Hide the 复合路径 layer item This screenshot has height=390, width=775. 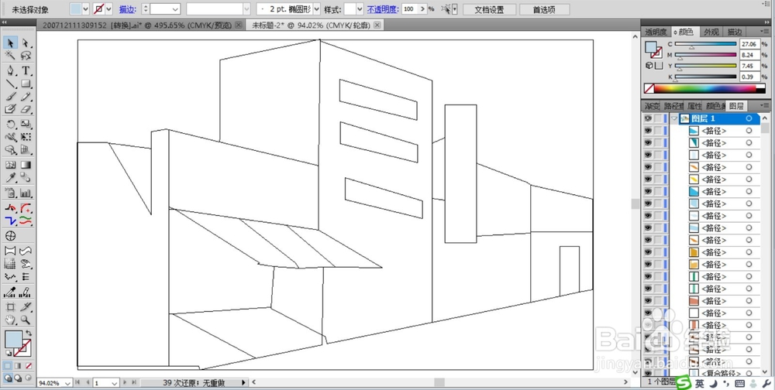pos(647,374)
